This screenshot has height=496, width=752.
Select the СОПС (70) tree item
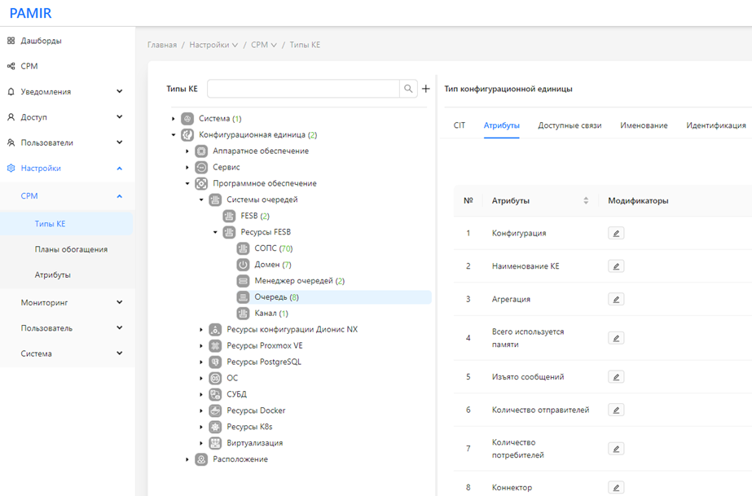(274, 248)
